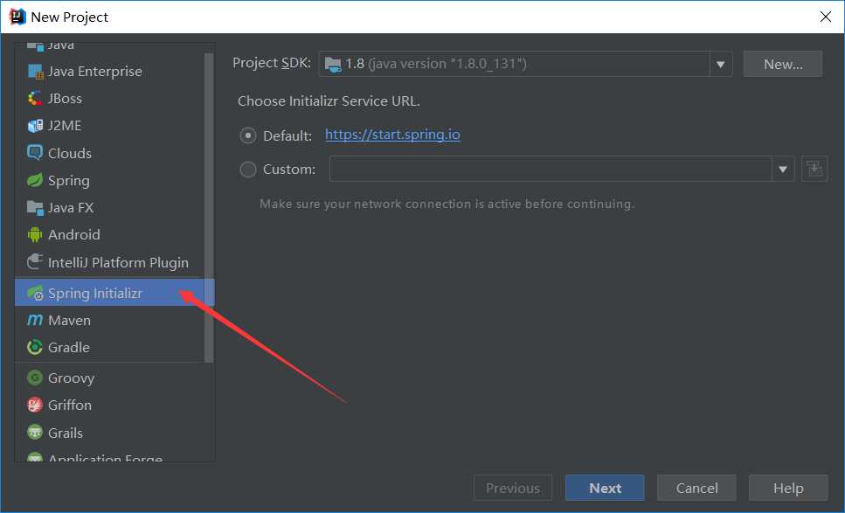Screen dimensions: 845x513
Task: Select Java FX in project type list
Action: (x=110, y=207)
